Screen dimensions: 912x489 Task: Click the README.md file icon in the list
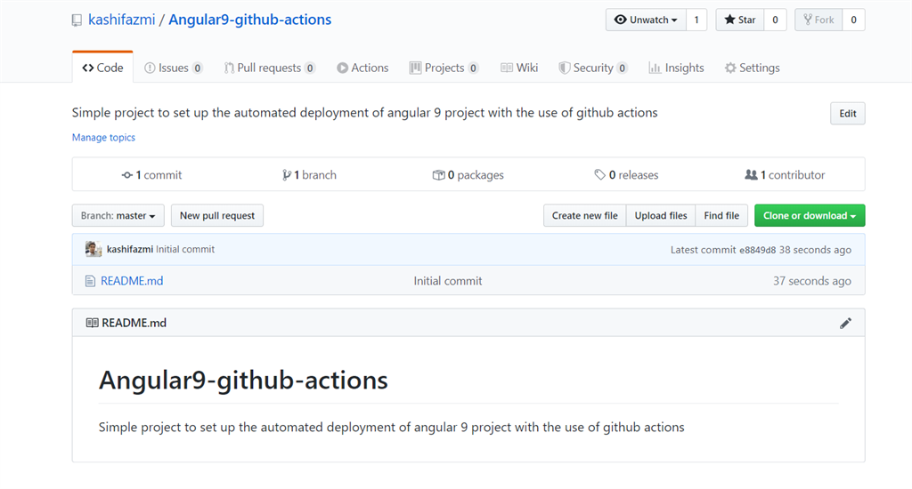point(90,281)
